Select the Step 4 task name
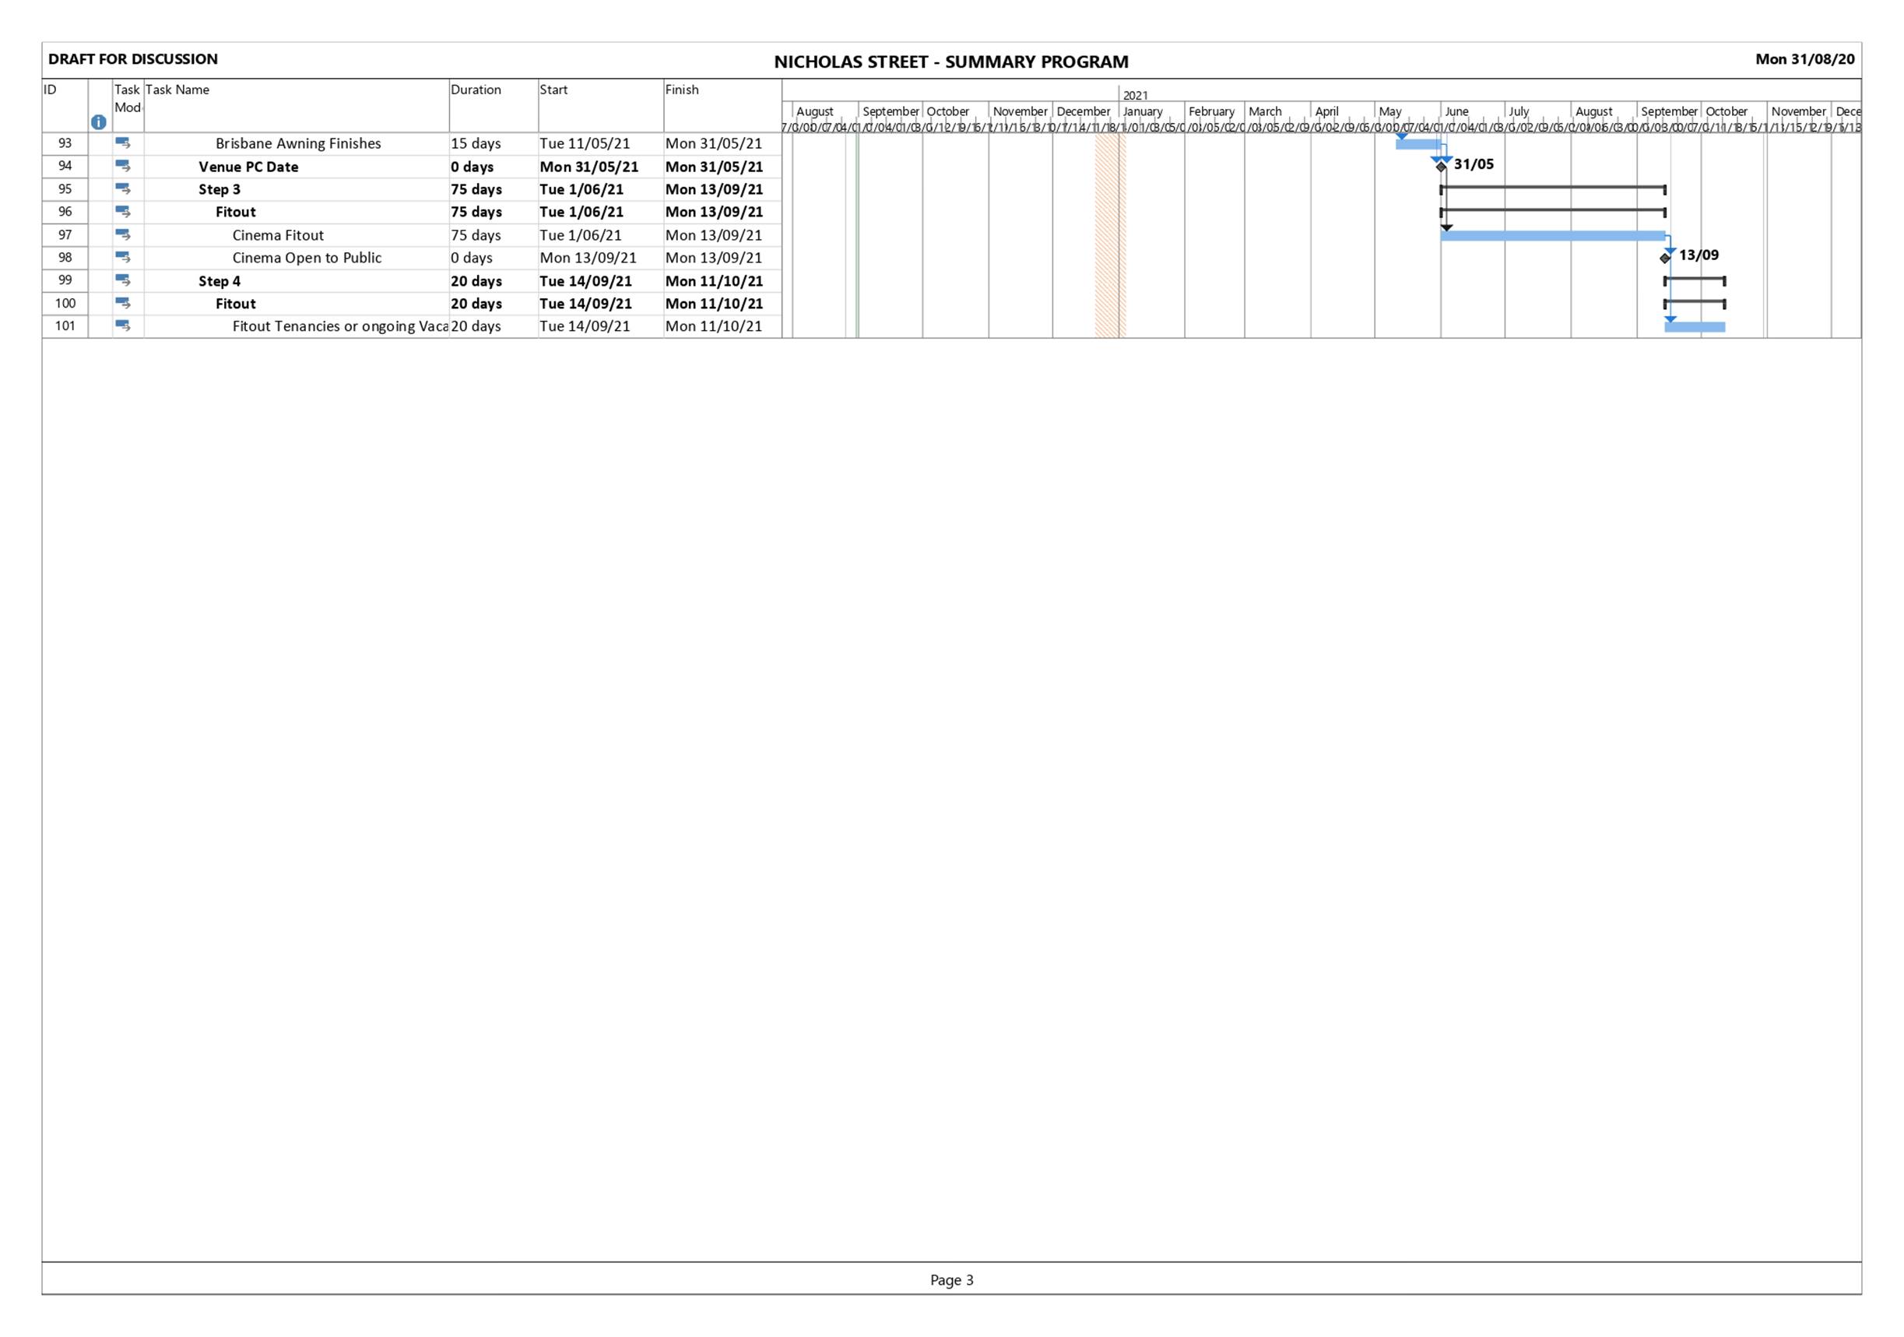The image size is (1904, 1337). (220, 281)
